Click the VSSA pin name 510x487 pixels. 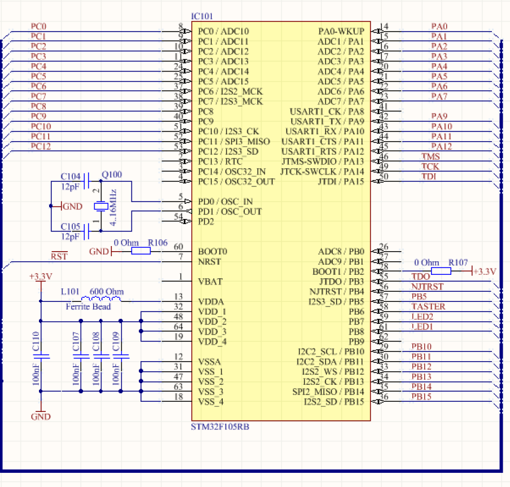[x=209, y=361]
